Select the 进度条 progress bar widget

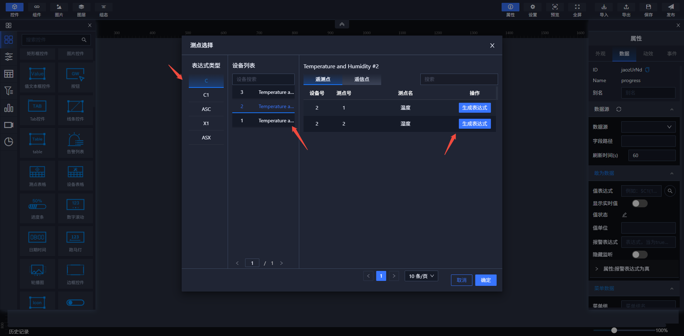[37, 208]
